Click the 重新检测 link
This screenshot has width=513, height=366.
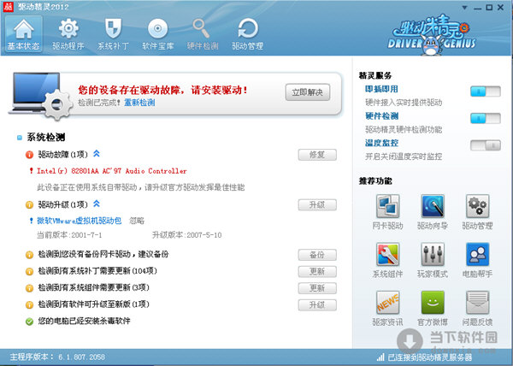point(139,103)
